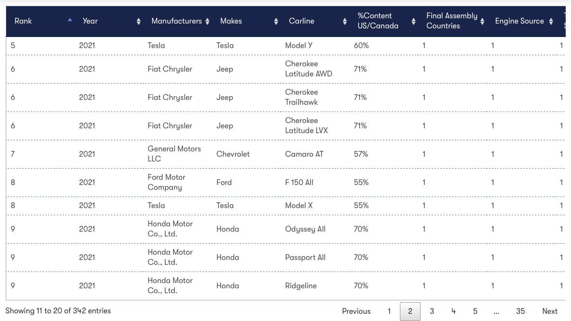
Task: Jump to page 3
Action: coord(432,311)
